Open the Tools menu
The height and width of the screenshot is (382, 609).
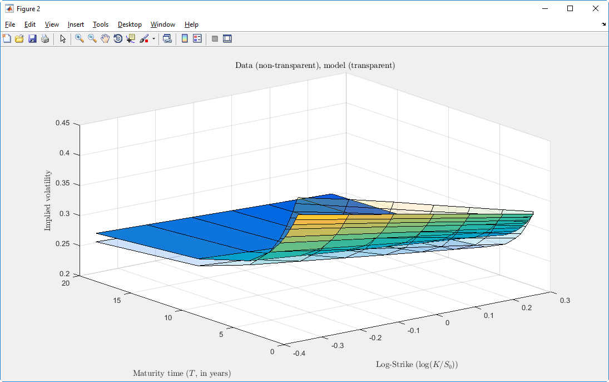pyautogui.click(x=101, y=25)
